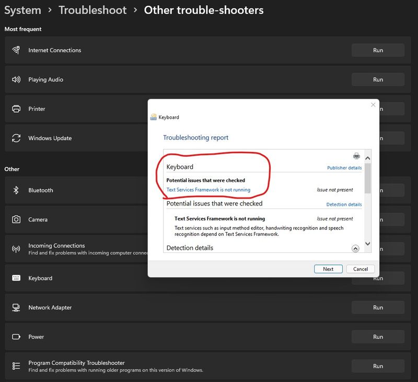
Task: Collapse the Detection details section
Action: (355, 248)
